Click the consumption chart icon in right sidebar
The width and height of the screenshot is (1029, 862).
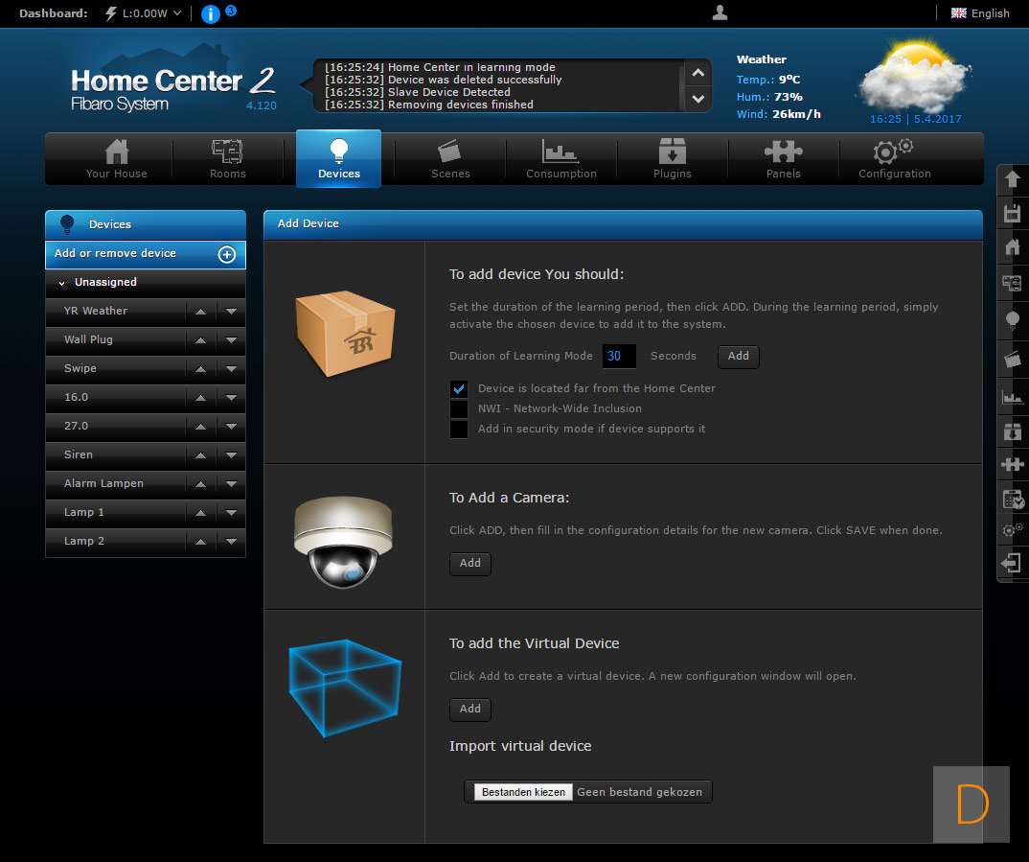[x=1012, y=397]
